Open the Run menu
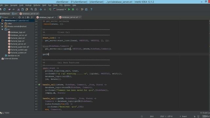This screenshot has width=210, height=118. tap(50, 5)
